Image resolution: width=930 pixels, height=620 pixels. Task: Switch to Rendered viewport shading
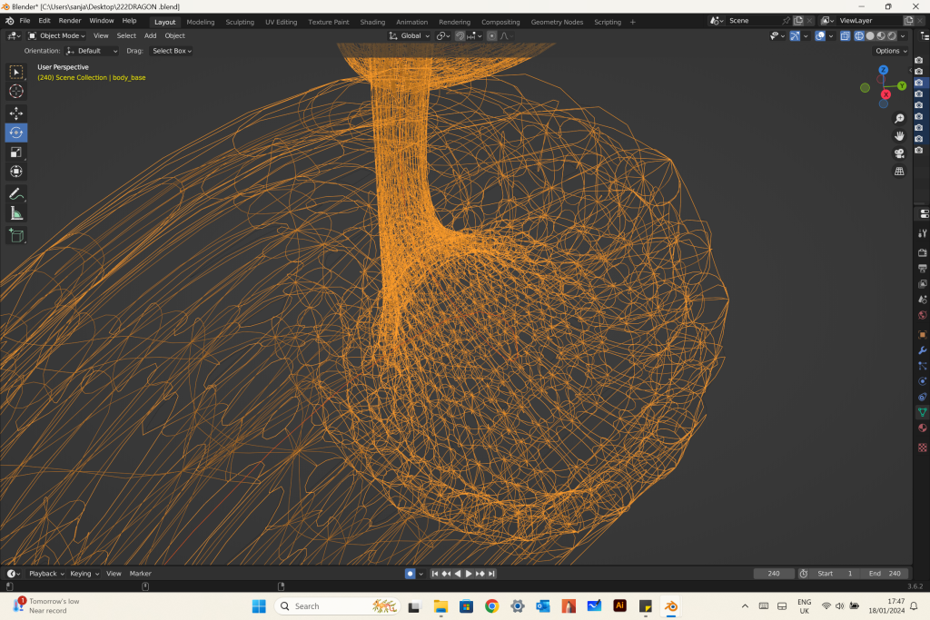(x=893, y=36)
